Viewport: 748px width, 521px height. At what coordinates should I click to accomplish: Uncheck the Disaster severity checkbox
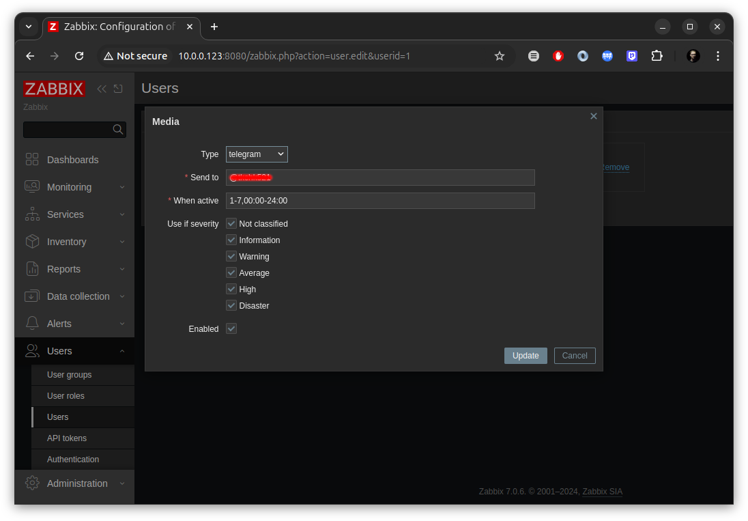point(231,305)
